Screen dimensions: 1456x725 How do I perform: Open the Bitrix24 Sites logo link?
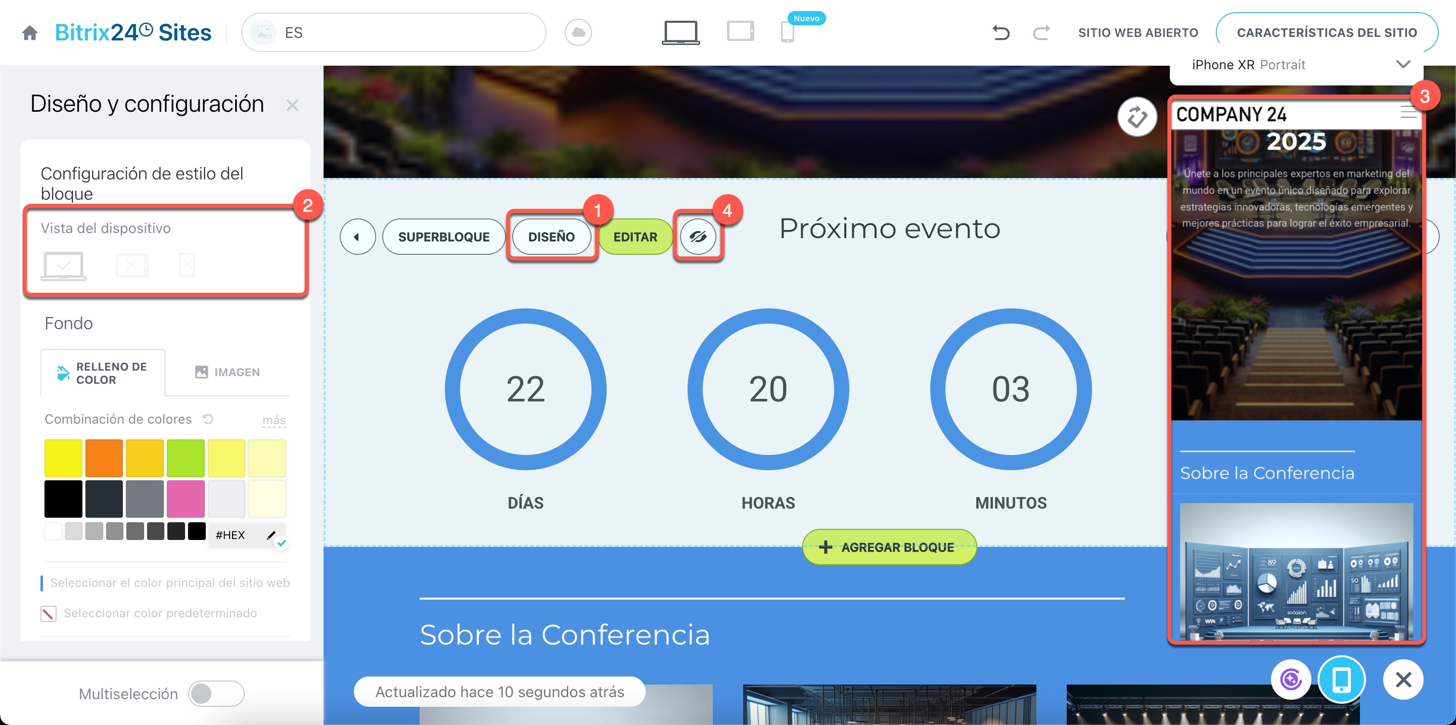[133, 33]
